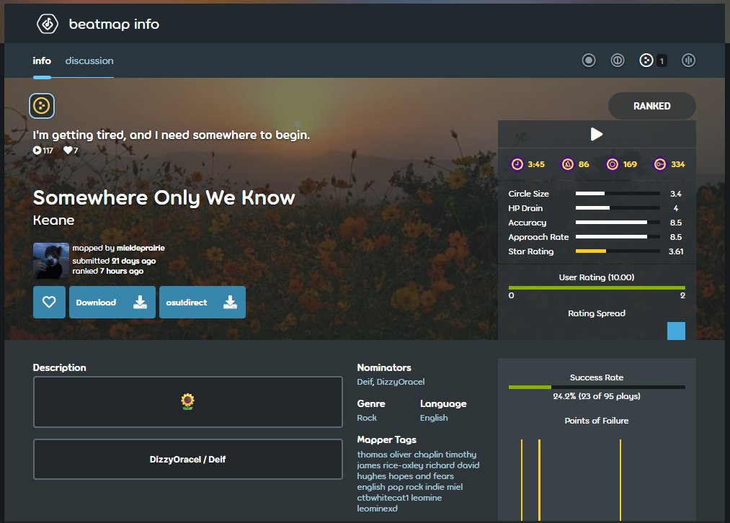730x523 pixels.
Task: Click the catch difficulty icon on the cover
Action: [x=42, y=106]
